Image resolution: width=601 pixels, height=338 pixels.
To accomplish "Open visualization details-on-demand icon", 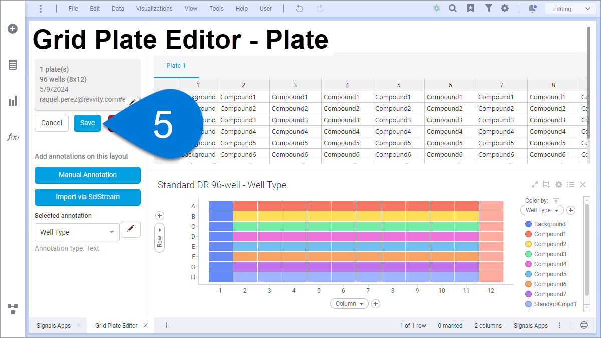I will tap(547, 185).
